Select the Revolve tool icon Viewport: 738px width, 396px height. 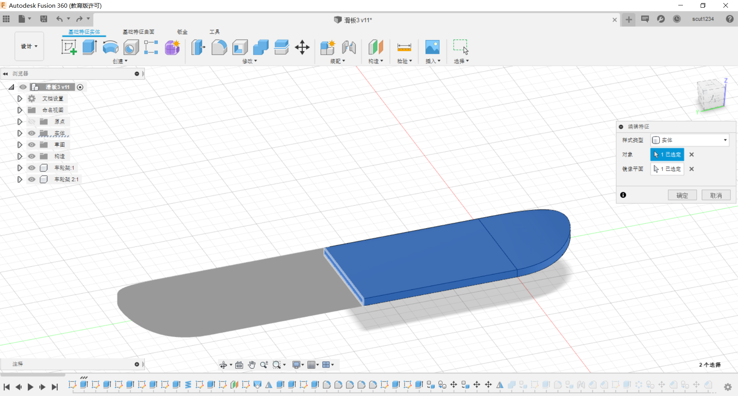111,47
